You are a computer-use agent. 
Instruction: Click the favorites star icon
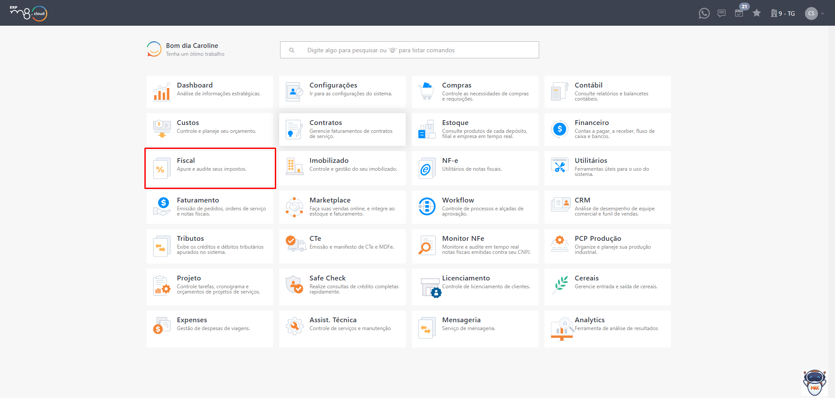tap(757, 13)
